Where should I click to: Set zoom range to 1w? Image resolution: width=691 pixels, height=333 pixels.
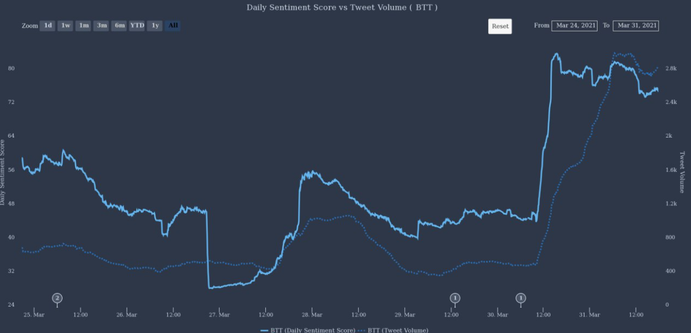pyautogui.click(x=65, y=26)
